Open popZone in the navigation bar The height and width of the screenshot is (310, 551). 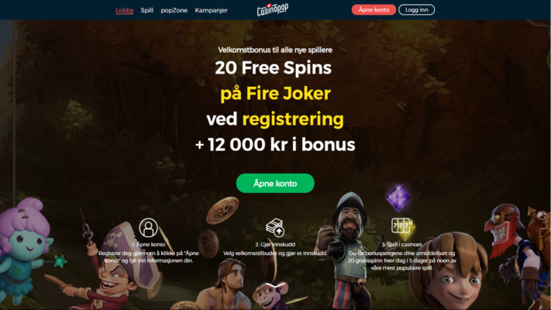coord(174,11)
